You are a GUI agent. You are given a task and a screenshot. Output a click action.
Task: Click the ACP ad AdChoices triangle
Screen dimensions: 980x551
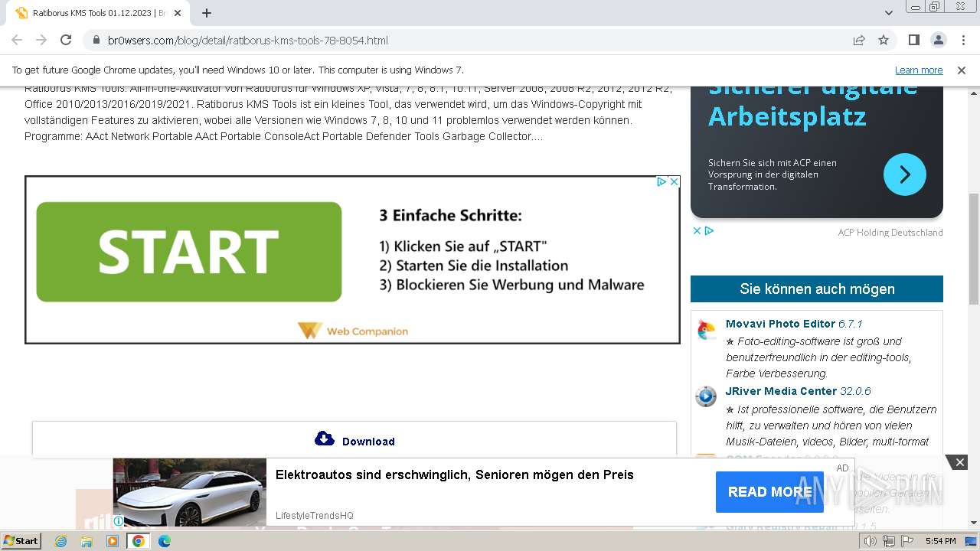[x=709, y=230]
